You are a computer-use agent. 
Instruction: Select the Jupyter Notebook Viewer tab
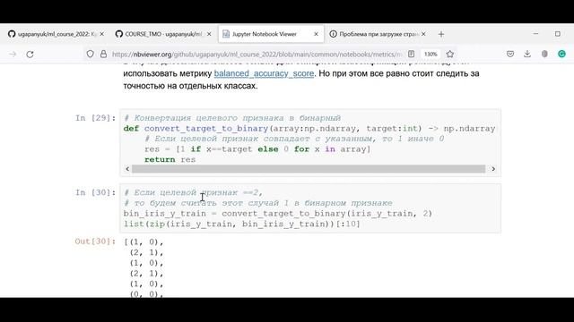pyautogui.click(x=271, y=34)
